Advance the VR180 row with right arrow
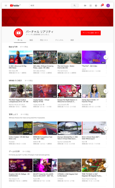Screen dimensions: 115x188 pos(105,91)
